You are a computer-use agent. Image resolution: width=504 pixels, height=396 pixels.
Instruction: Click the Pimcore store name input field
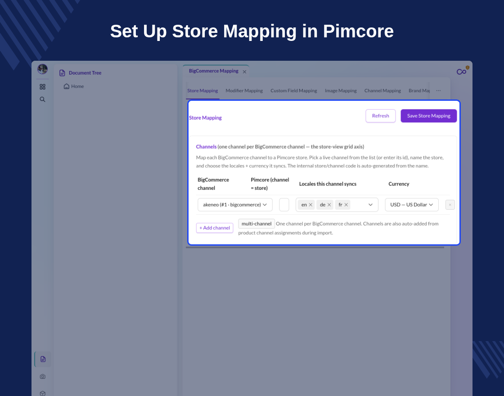click(284, 205)
